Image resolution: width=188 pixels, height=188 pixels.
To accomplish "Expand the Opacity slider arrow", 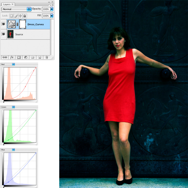I will pyautogui.click(x=52, y=9).
